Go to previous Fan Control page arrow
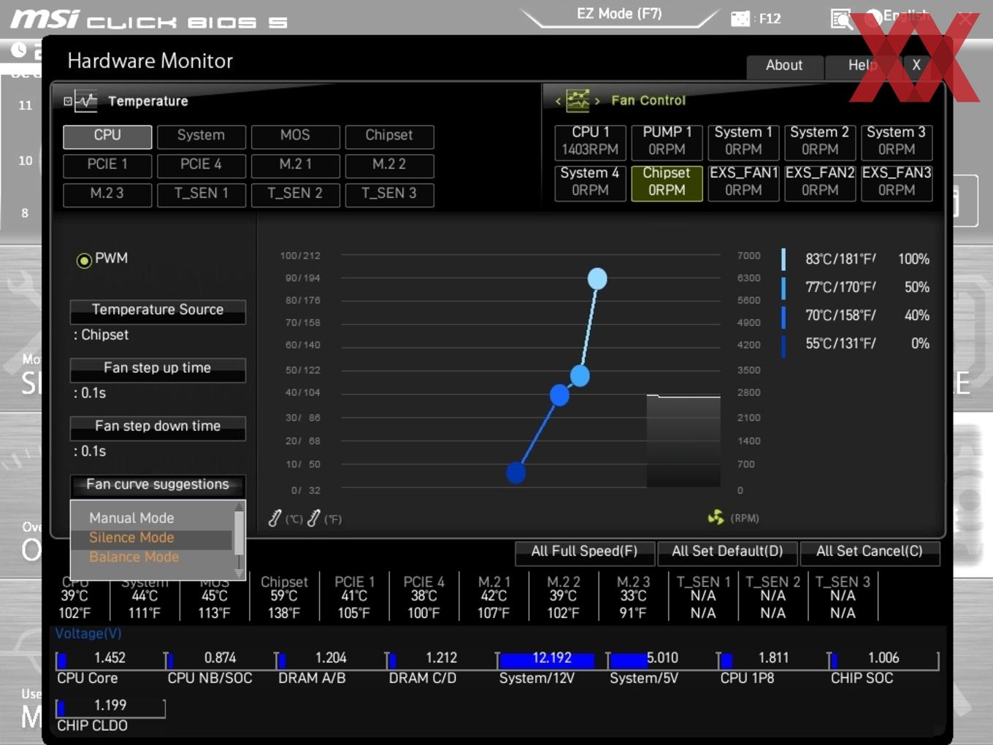 (x=558, y=101)
